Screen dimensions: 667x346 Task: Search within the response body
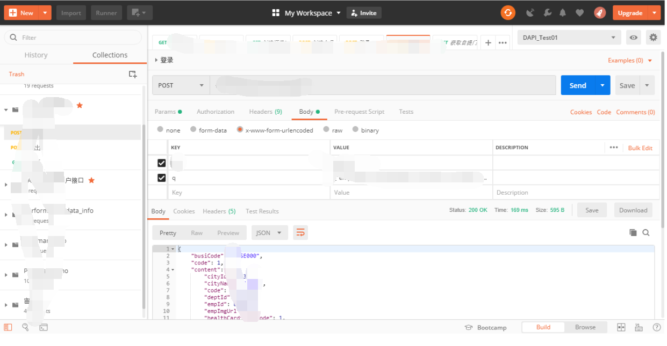[x=646, y=232]
